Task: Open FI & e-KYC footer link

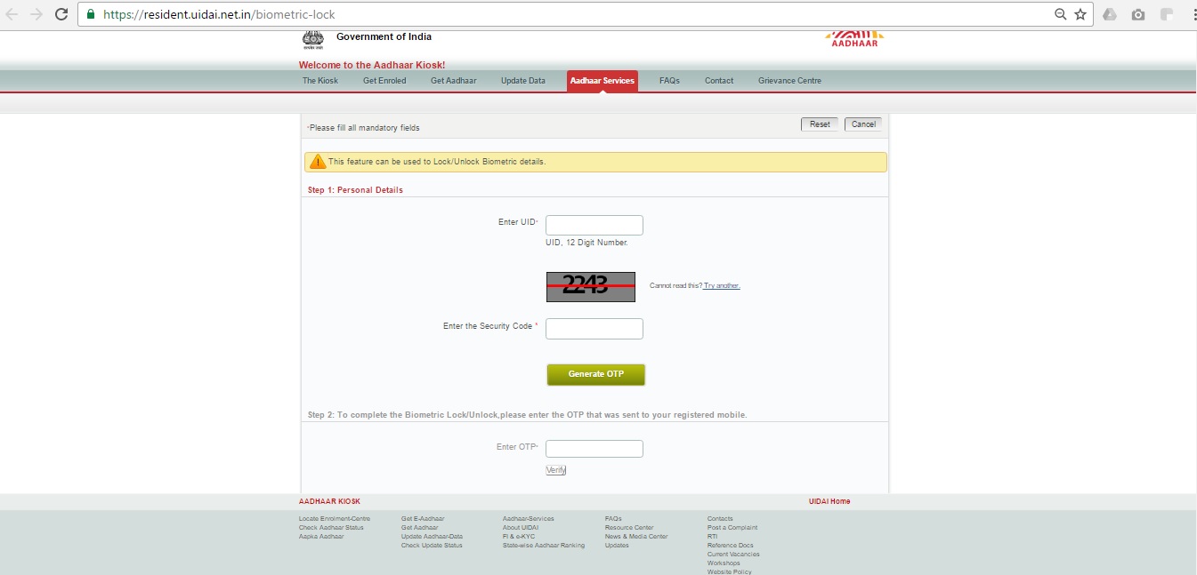Action: (x=519, y=536)
